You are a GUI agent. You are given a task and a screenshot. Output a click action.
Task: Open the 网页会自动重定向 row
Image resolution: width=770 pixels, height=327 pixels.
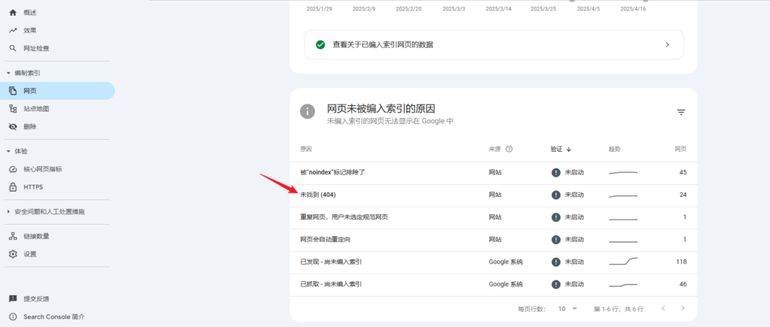(x=493, y=240)
